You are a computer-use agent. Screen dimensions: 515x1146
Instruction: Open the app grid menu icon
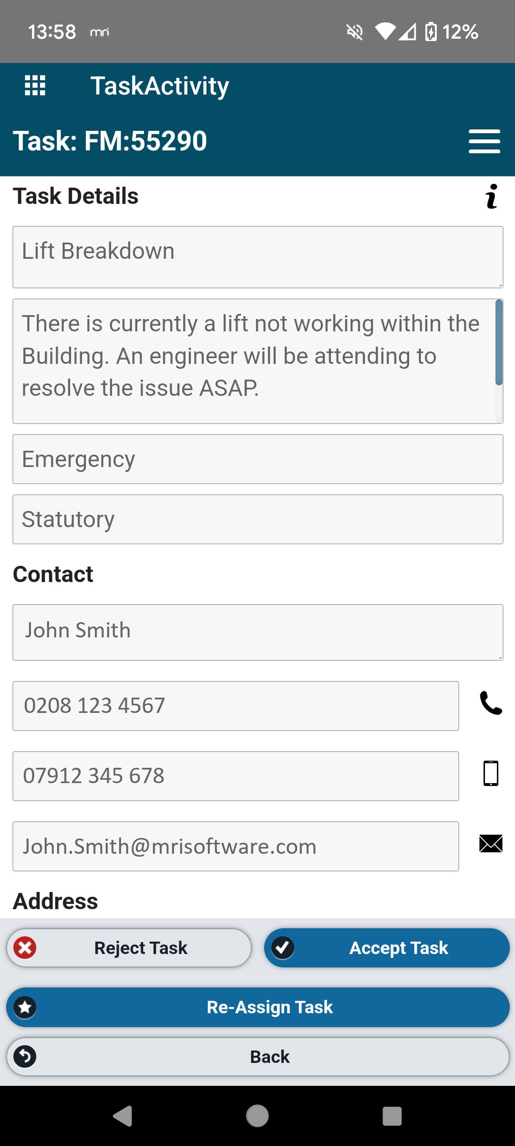pos(35,86)
